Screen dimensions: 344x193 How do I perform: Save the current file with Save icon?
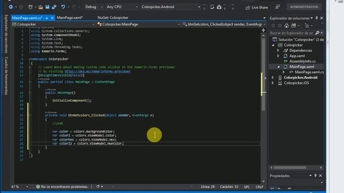47,7
